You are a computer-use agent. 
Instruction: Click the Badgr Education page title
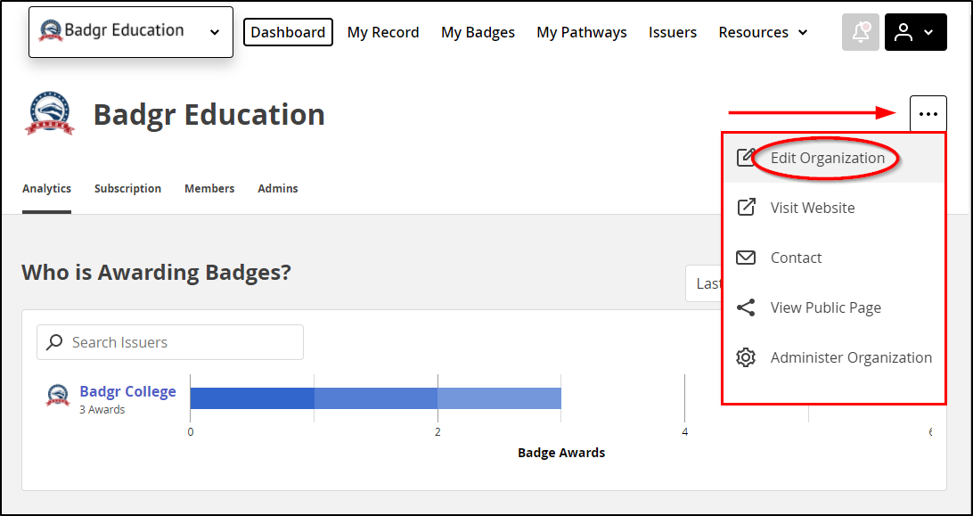[x=209, y=115]
